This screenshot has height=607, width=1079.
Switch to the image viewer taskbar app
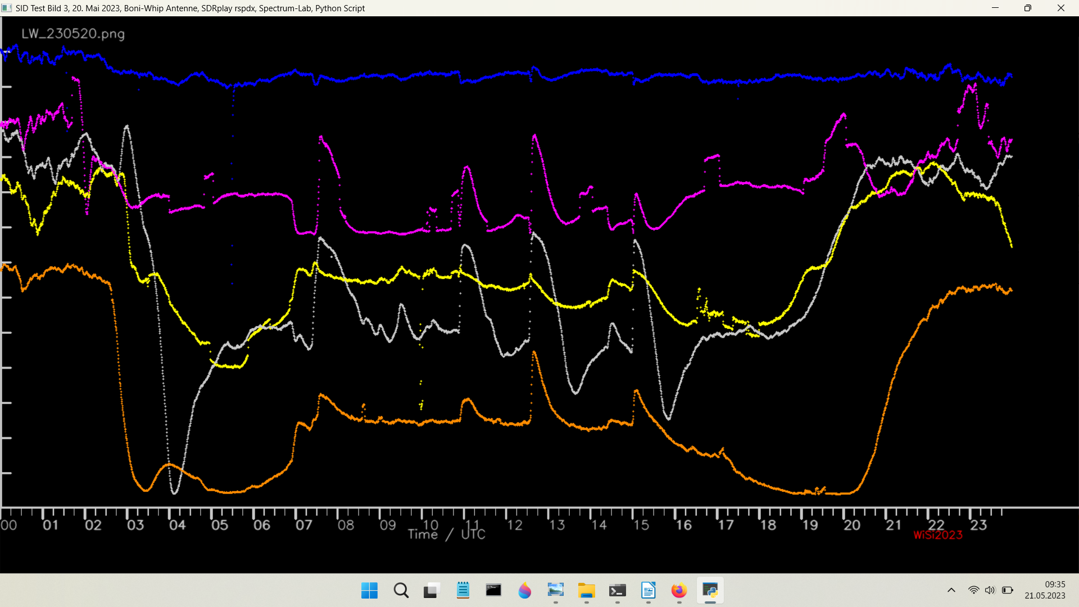tap(555, 590)
